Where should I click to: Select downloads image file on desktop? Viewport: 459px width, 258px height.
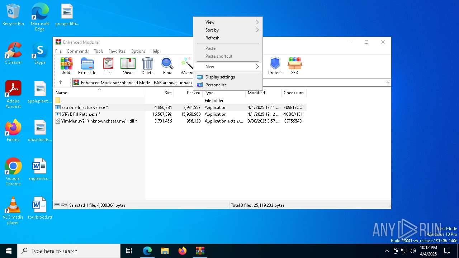(x=40, y=131)
